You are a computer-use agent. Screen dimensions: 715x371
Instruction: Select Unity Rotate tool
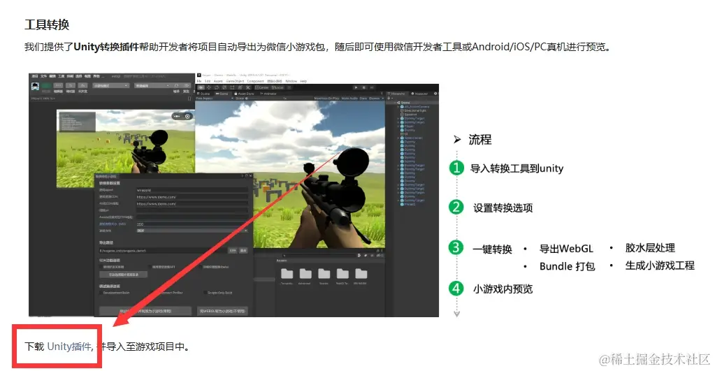pyautogui.click(x=217, y=87)
